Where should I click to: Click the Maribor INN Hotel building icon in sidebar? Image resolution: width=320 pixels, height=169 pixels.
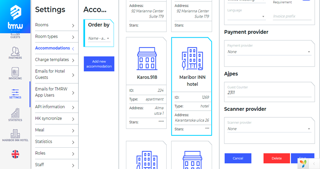pyautogui.click(x=15, y=133)
